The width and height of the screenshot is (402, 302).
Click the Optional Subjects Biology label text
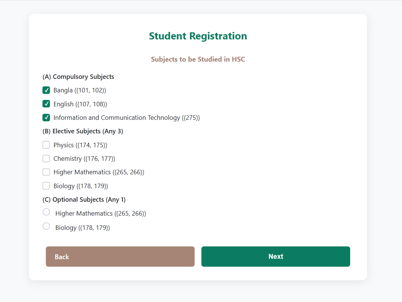[82, 228]
